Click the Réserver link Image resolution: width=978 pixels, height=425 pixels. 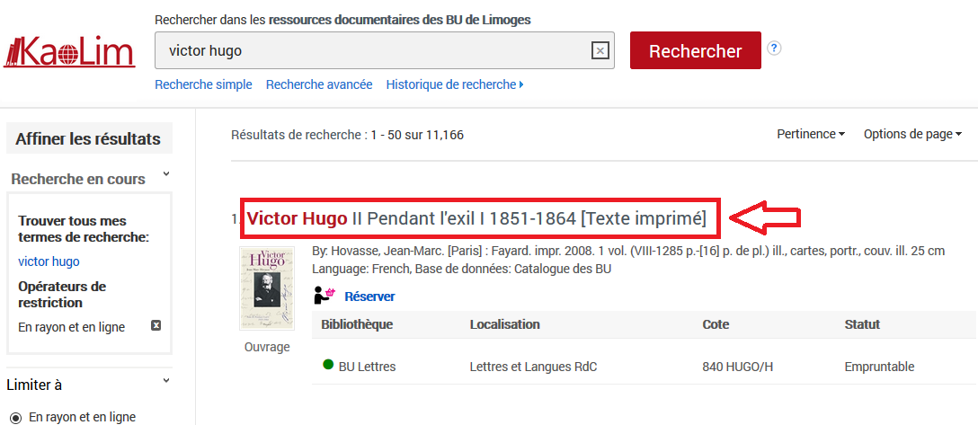click(369, 297)
